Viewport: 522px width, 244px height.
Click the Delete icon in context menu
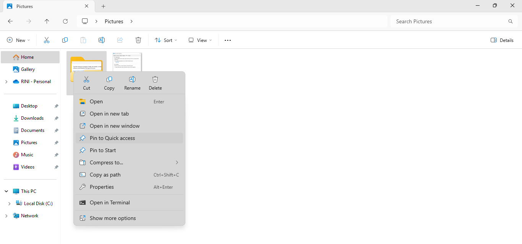[155, 83]
